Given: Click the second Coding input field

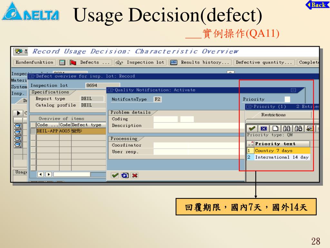Looking at the screenshot, I should coord(187,119).
